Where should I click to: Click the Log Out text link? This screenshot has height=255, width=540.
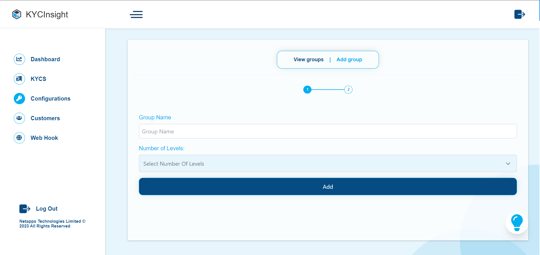[x=47, y=209]
